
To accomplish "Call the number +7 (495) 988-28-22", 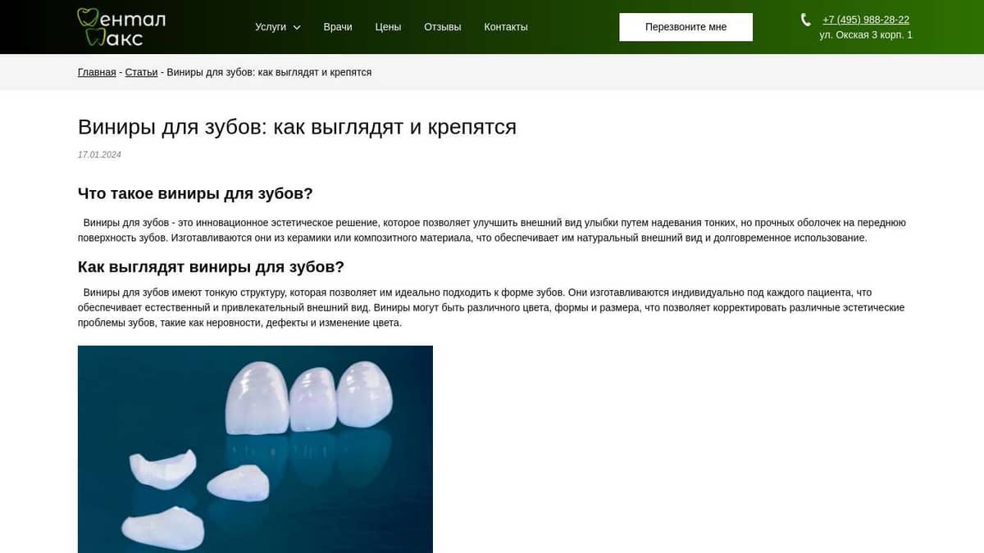I will (x=865, y=19).
